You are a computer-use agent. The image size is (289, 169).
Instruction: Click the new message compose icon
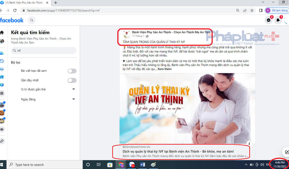coord(286,152)
